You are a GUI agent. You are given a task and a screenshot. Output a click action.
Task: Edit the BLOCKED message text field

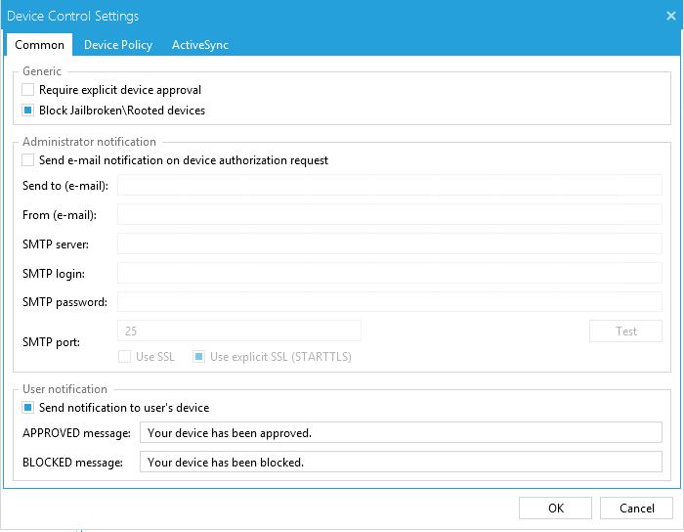pyautogui.click(x=401, y=462)
